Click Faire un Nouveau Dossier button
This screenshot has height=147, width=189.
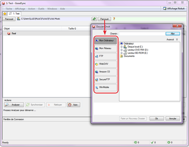click(x=133, y=119)
